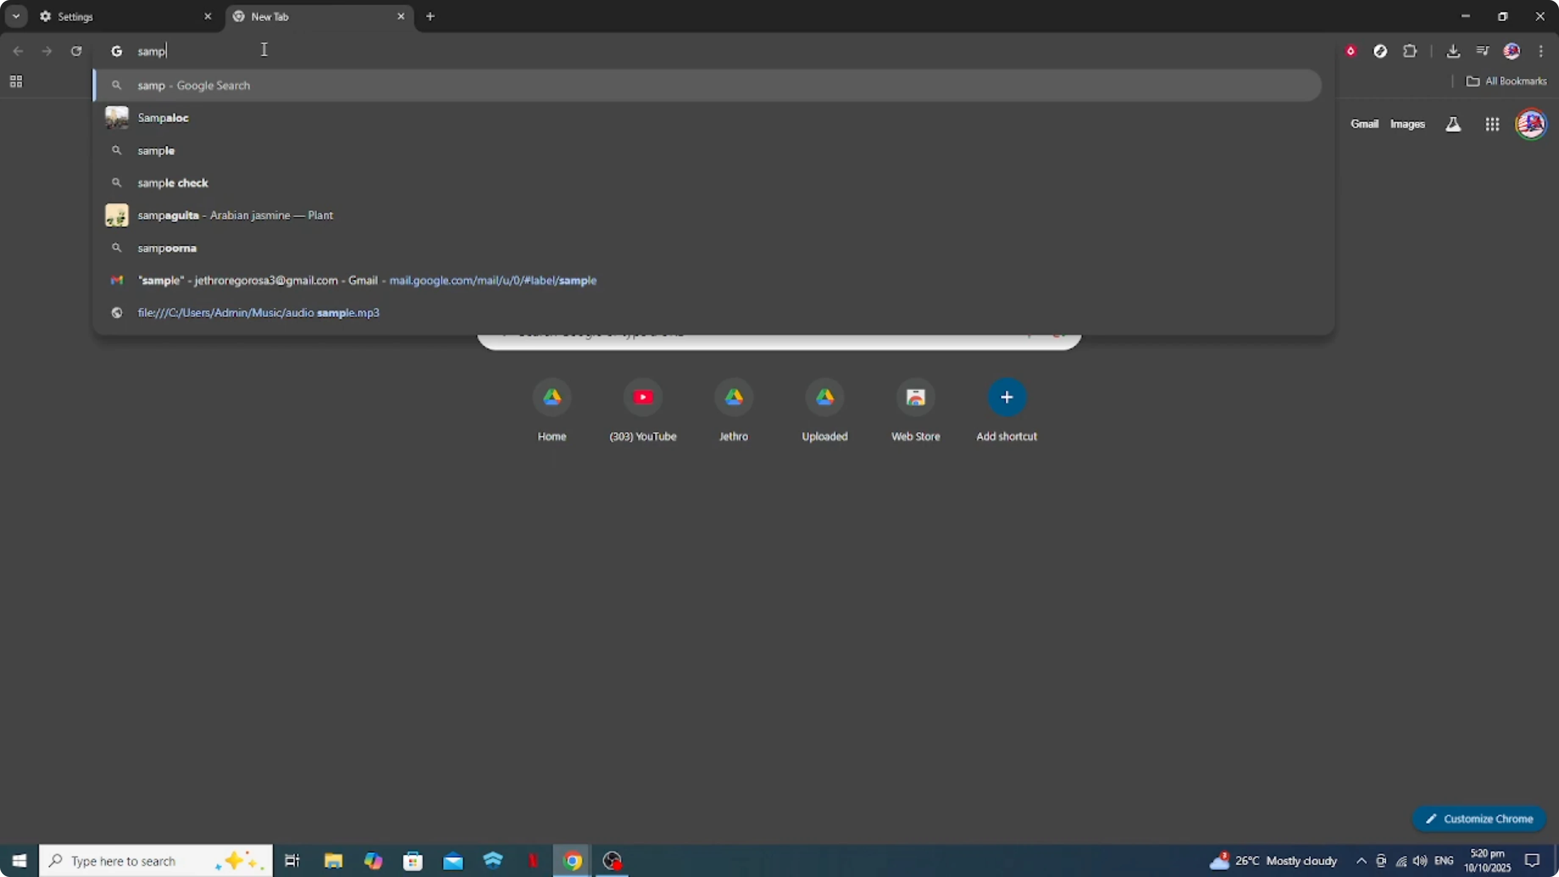
Task: Click the Sampaloc thumbnail image
Action: [117, 117]
